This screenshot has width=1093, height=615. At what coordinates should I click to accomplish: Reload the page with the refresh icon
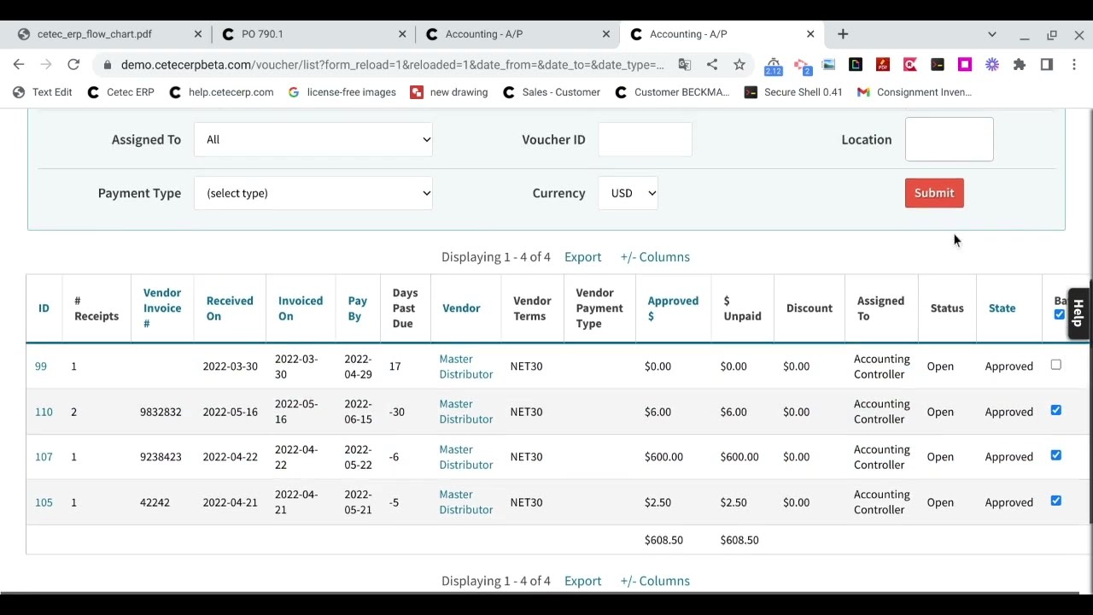(x=73, y=65)
